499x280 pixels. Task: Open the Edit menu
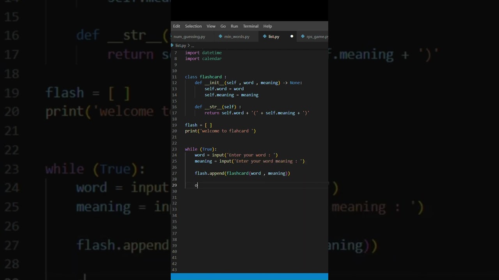point(177,26)
